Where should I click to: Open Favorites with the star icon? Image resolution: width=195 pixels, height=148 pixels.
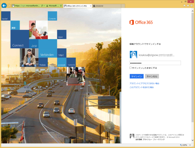point(188,6)
